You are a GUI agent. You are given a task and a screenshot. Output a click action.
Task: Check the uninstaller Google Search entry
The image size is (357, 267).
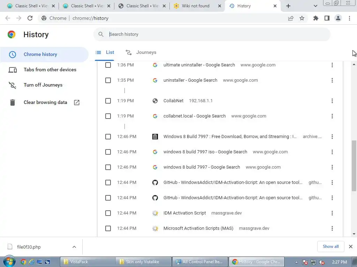coord(108,80)
